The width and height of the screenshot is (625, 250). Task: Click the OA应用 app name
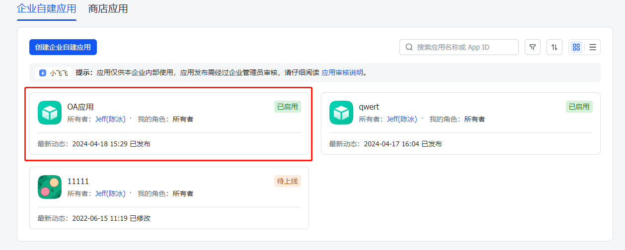point(80,107)
